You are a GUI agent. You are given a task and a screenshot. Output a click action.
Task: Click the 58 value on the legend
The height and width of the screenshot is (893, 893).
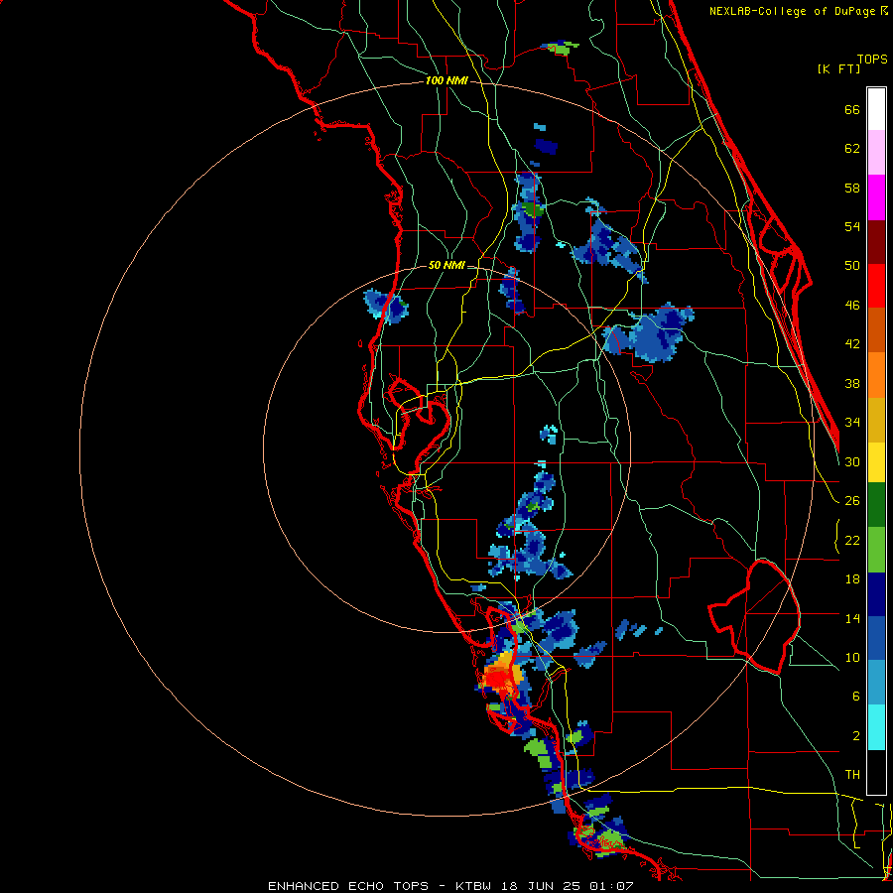tap(852, 189)
